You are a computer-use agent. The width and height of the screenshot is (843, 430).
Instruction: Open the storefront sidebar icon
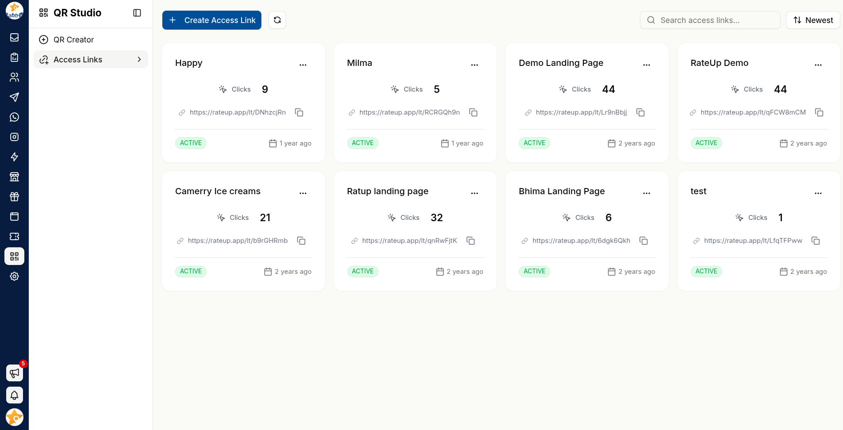14,177
